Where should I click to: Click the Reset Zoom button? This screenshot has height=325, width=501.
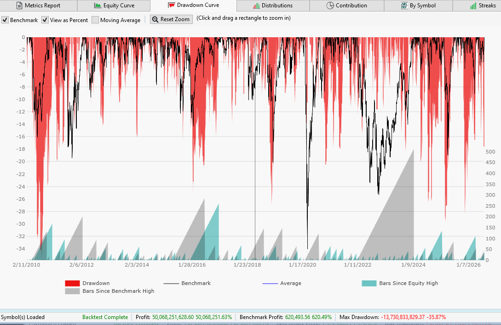coord(171,19)
